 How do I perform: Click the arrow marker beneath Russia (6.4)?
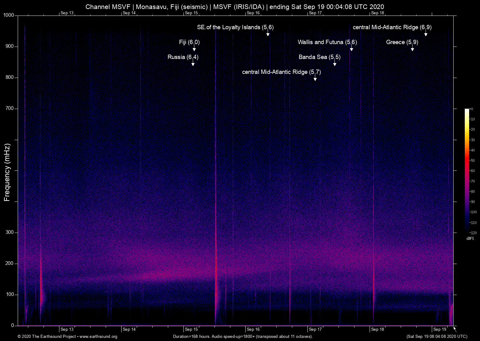pos(193,63)
